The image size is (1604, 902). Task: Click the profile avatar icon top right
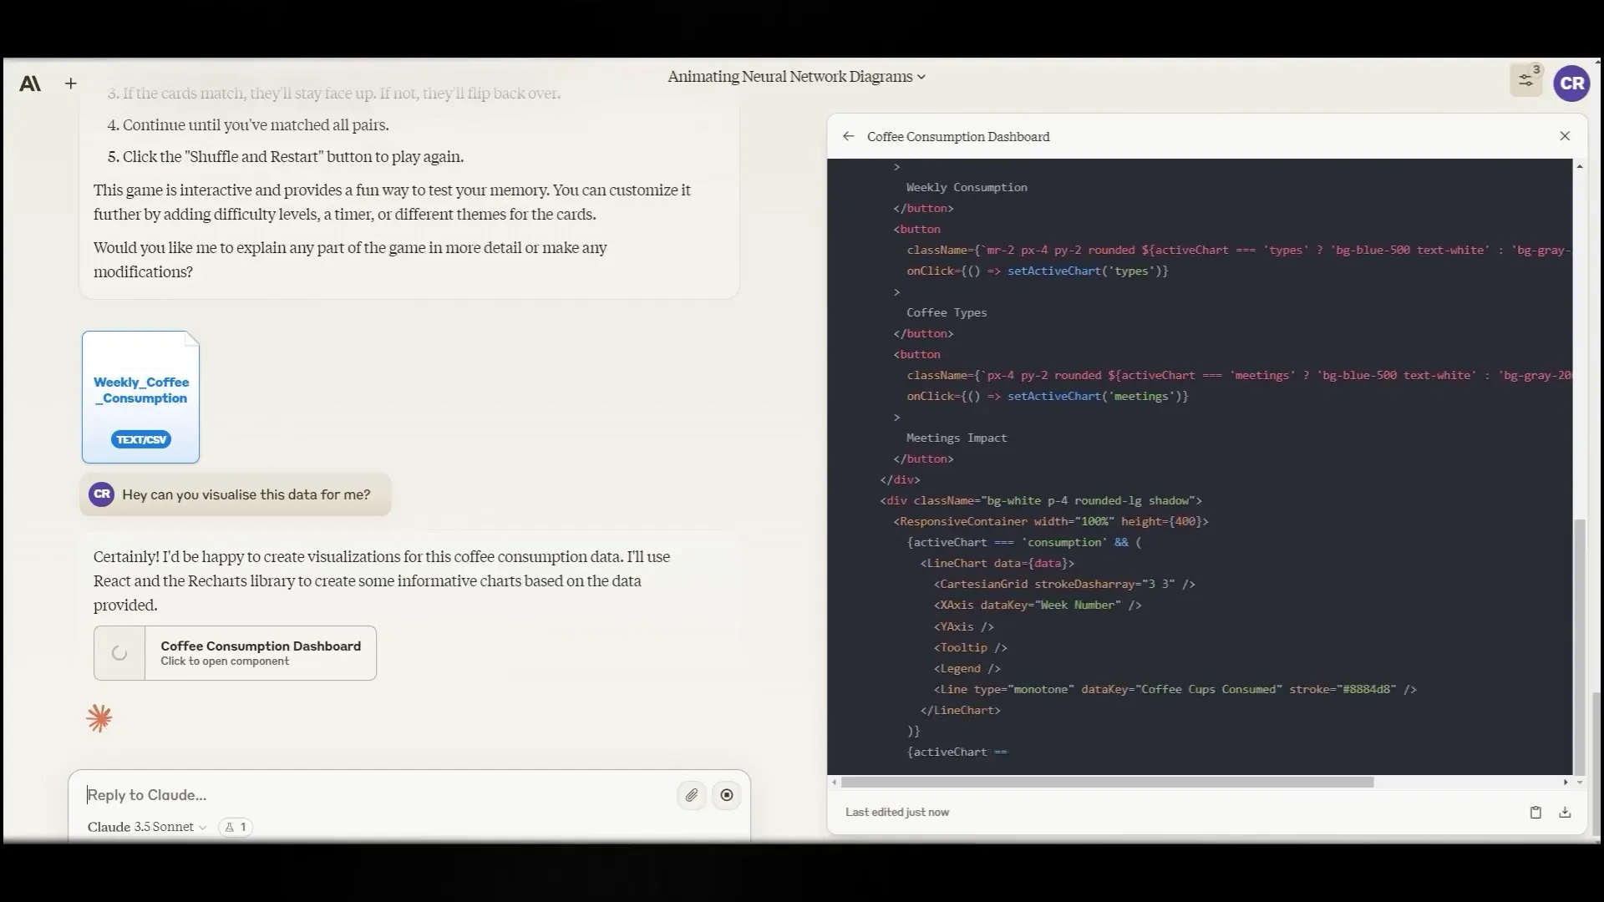(1573, 83)
